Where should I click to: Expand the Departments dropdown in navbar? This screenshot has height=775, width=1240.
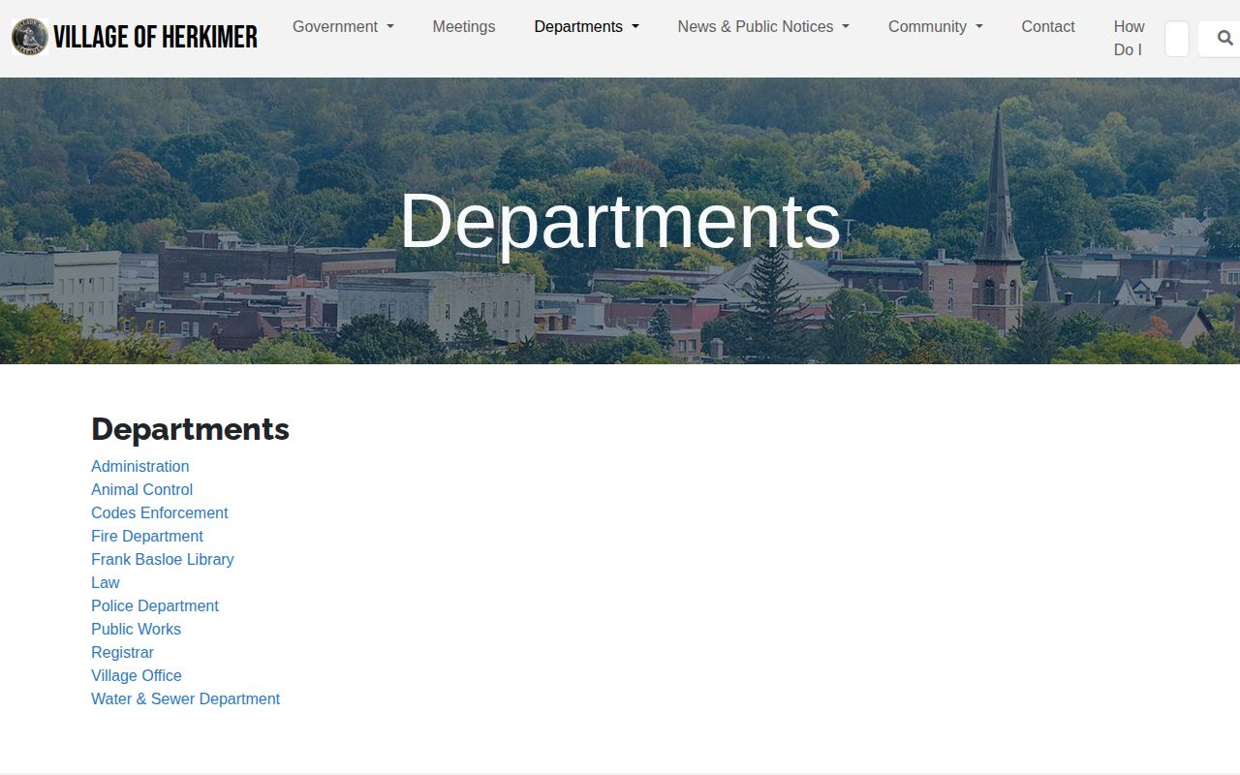586,27
